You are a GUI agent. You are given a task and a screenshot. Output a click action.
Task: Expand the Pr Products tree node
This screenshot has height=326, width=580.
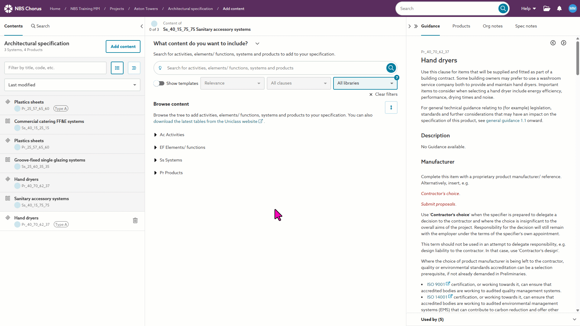(155, 173)
